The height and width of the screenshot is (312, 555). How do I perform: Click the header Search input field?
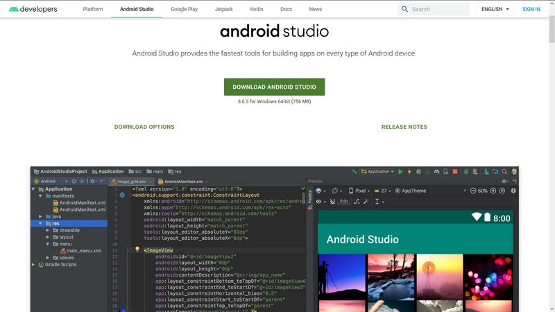tap(434, 9)
